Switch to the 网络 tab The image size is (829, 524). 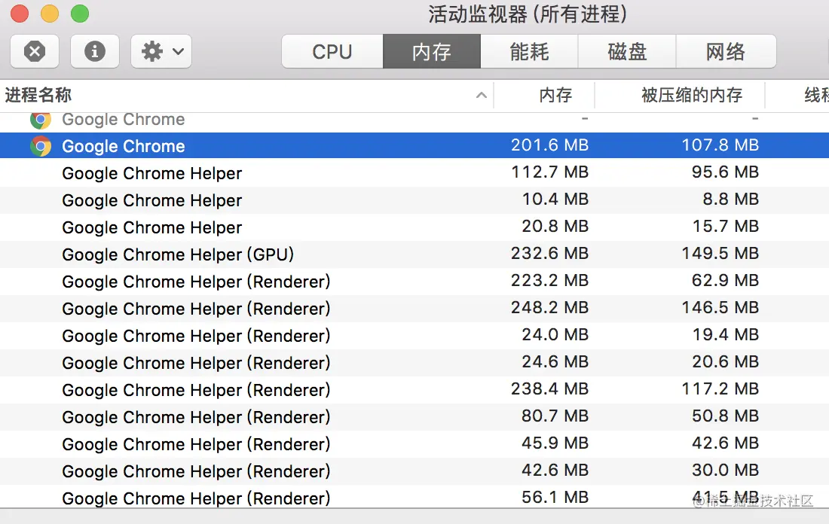[x=726, y=51]
